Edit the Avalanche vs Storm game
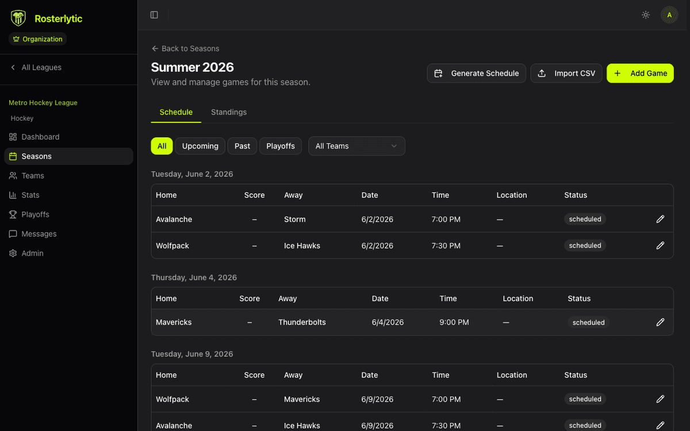 tap(660, 219)
